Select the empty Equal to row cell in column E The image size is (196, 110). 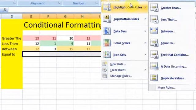click(x=31, y=54)
